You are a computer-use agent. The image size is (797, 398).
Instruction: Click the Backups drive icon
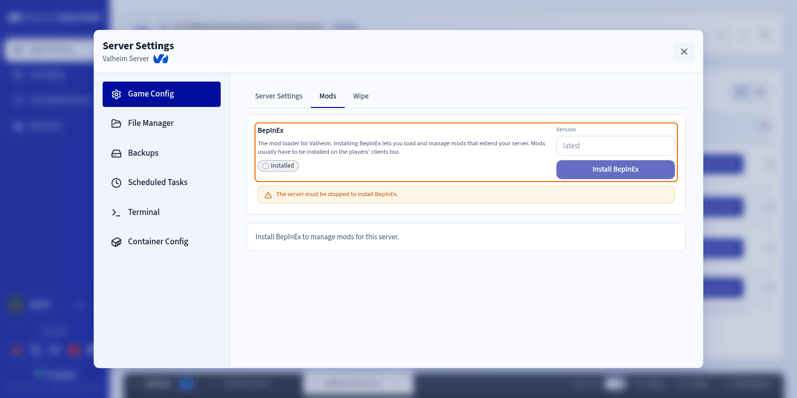(116, 153)
